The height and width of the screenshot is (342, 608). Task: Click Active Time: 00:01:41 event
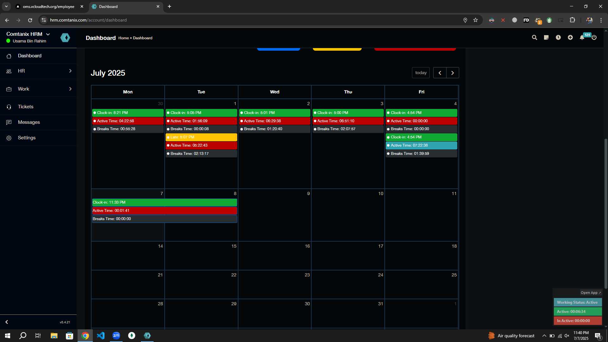(x=165, y=211)
